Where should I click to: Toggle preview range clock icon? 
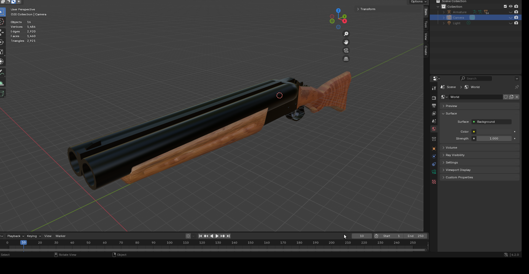tap(376, 236)
